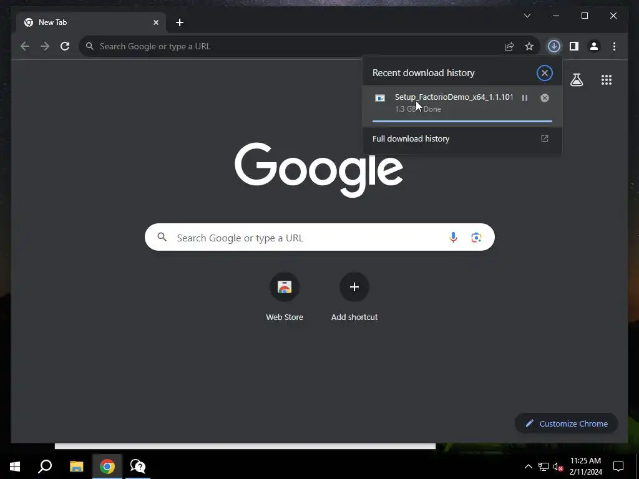Click the external link icon beside Full download history
639x479 pixels.
[544, 138]
